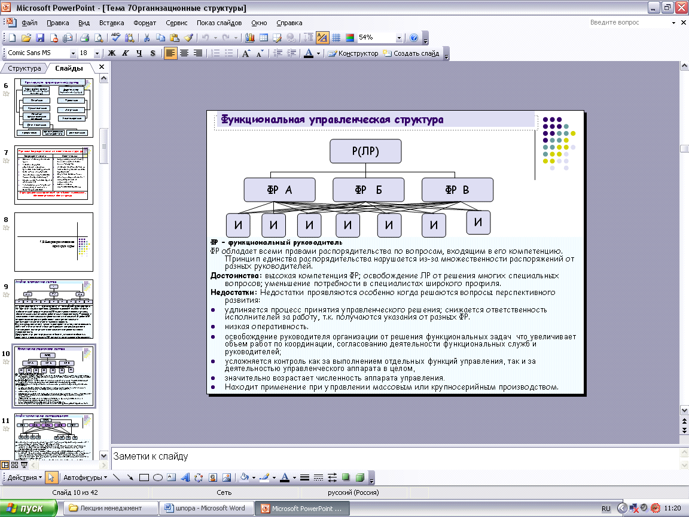This screenshot has width=689, height=517.
Task: Insert a table
Action: 264,38
